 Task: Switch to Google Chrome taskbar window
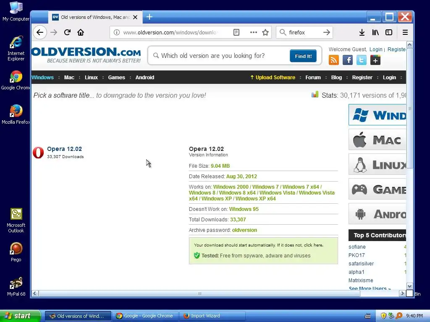(145, 316)
